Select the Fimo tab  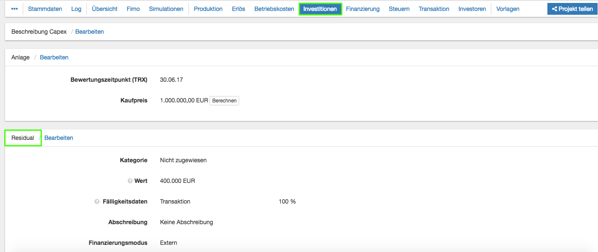(133, 9)
